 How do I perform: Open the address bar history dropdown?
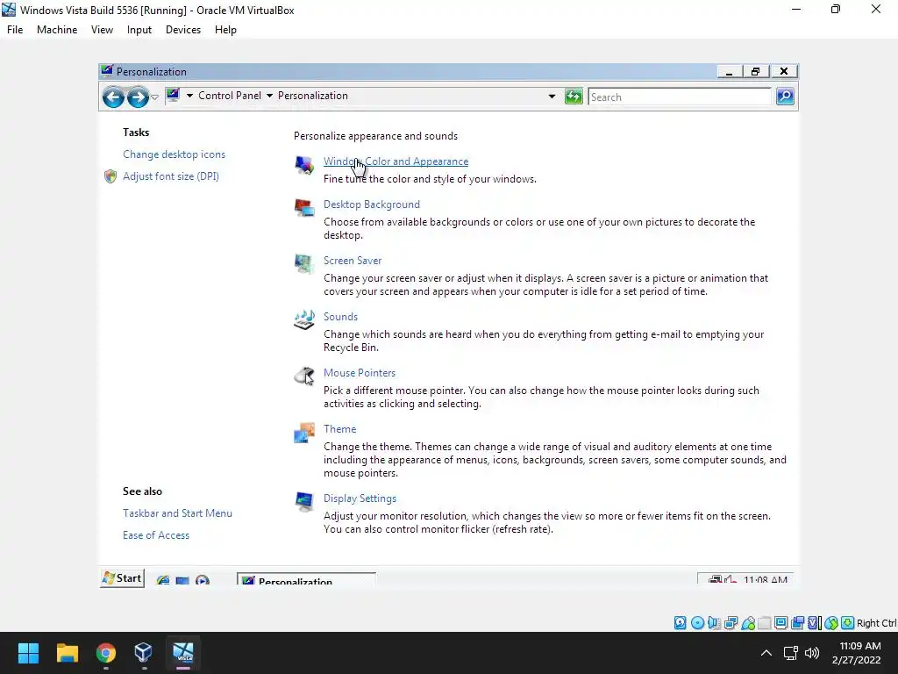(552, 97)
